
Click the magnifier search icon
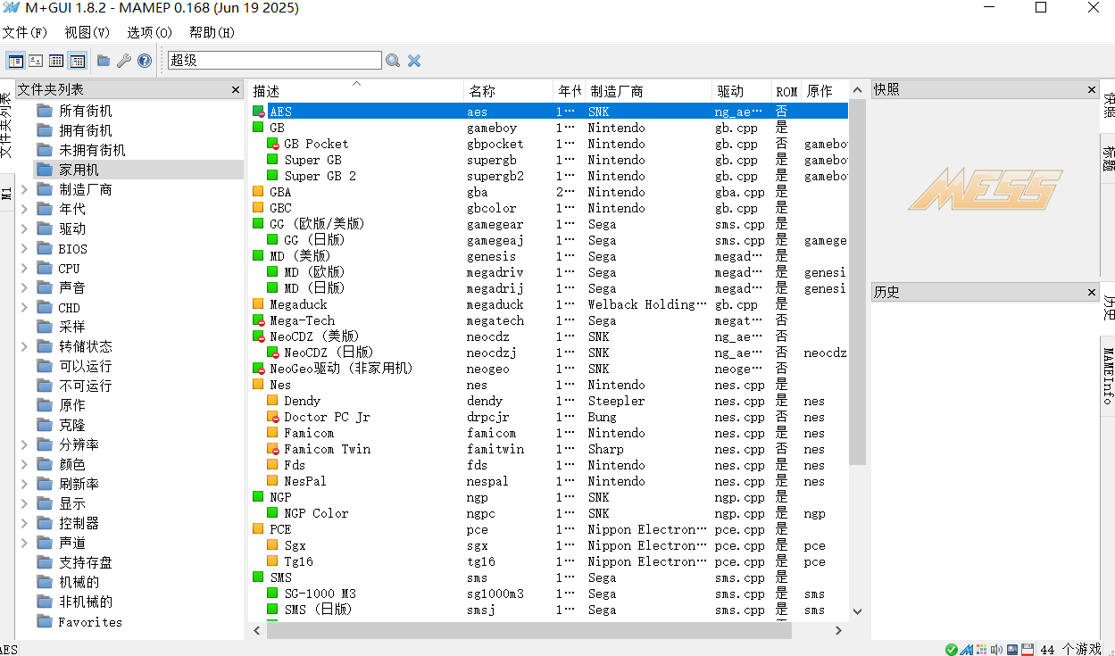click(x=393, y=61)
